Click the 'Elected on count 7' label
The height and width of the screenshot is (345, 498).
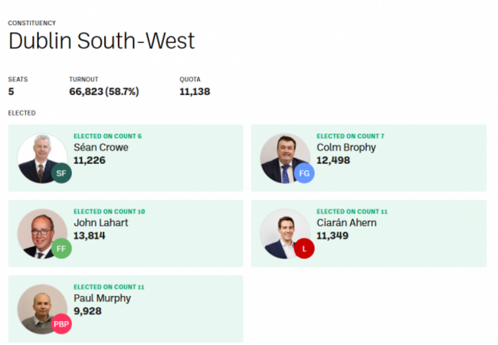(350, 136)
